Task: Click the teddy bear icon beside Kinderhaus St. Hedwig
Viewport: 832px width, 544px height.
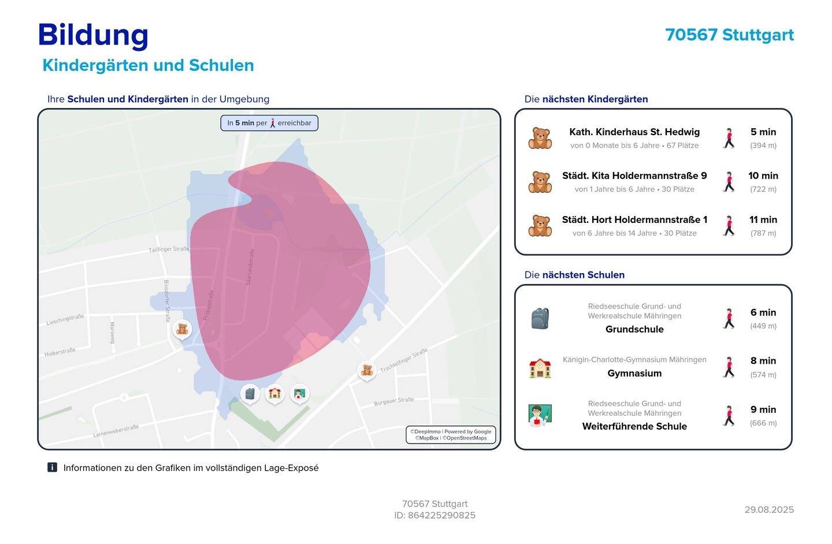Action: pos(540,138)
